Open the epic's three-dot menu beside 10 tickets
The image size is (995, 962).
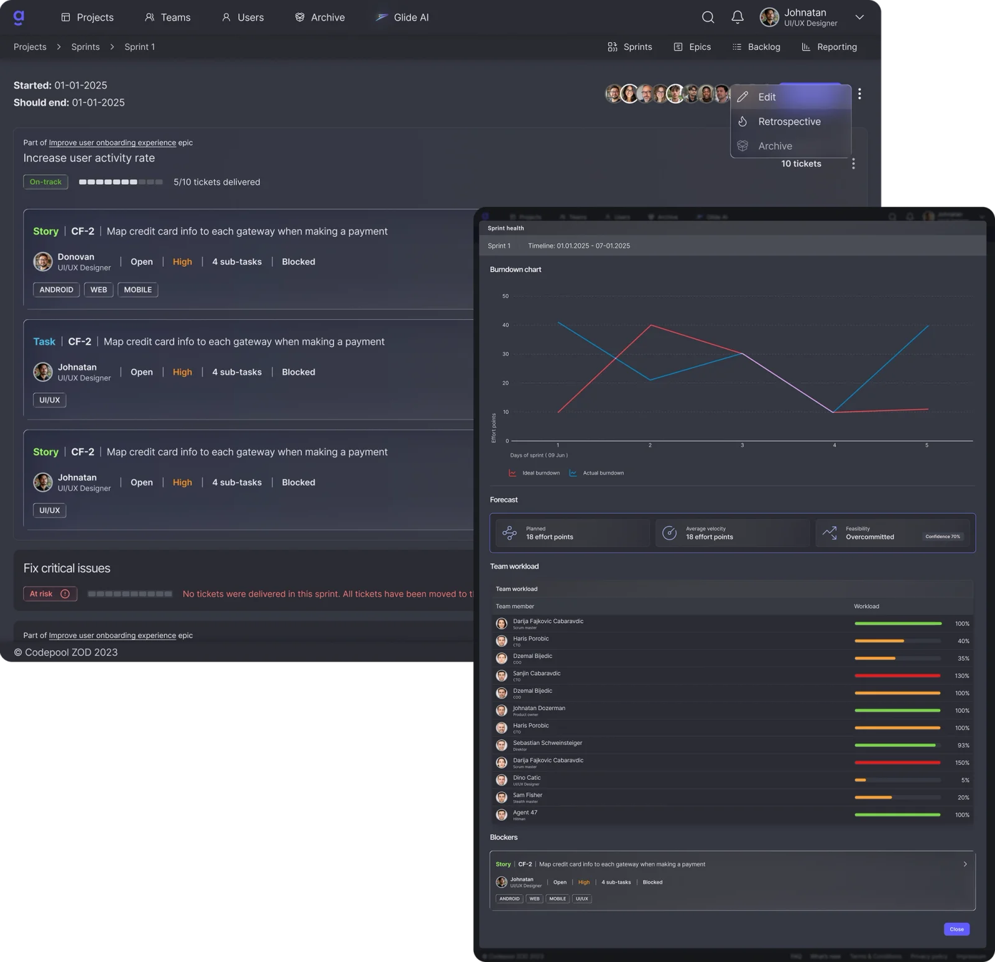click(x=853, y=164)
